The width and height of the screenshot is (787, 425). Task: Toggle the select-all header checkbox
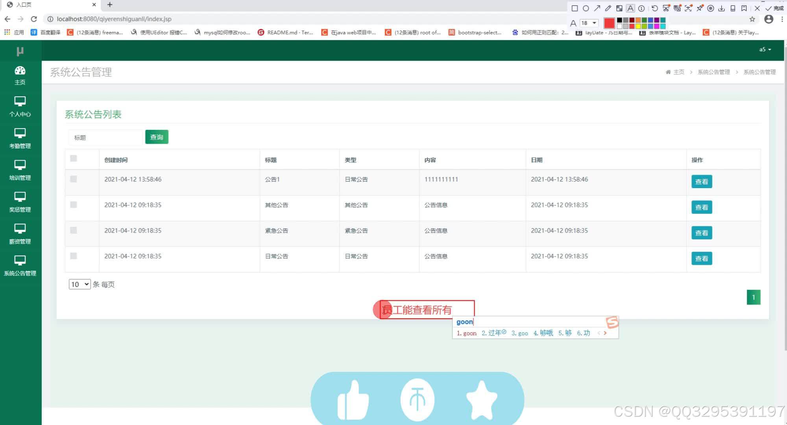74,158
